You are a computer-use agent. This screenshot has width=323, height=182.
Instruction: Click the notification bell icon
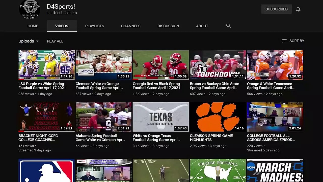pos(298,9)
